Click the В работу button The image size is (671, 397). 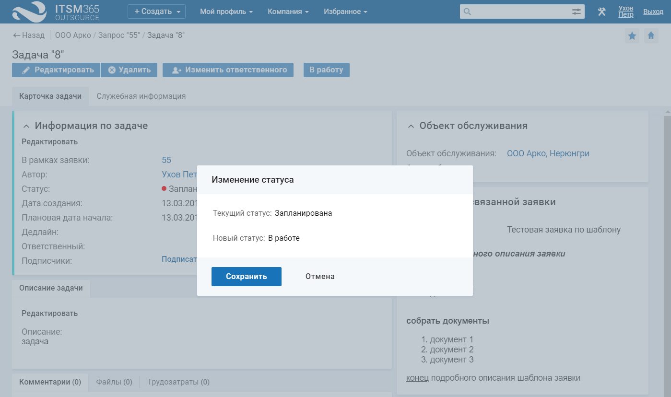pos(327,70)
